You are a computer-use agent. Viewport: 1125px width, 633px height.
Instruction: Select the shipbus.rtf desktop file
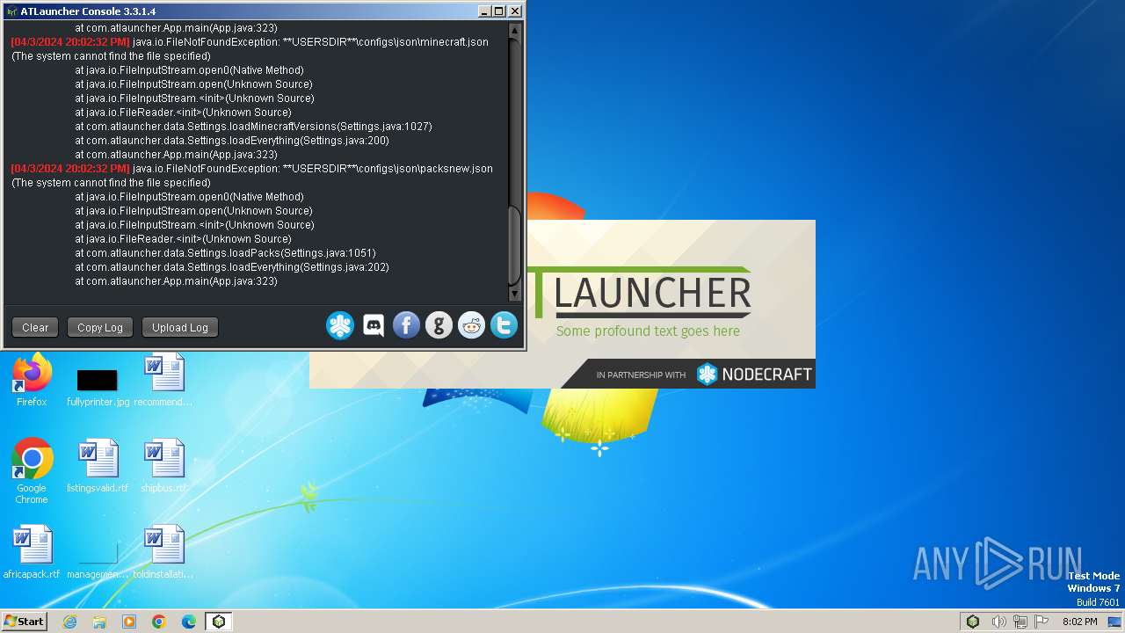pyautogui.click(x=163, y=466)
